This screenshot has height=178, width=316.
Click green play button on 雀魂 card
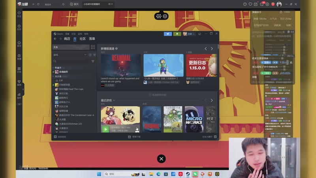(x=105, y=129)
